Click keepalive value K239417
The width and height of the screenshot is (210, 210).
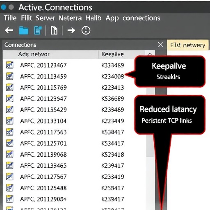tap(113, 166)
